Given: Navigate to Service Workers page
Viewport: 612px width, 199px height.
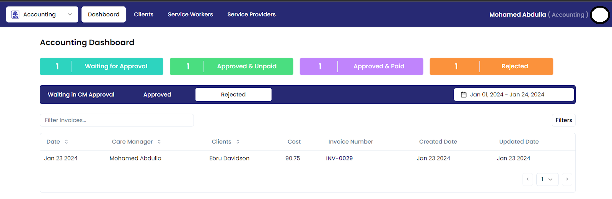Looking at the screenshot, I should tap(190, 15).
